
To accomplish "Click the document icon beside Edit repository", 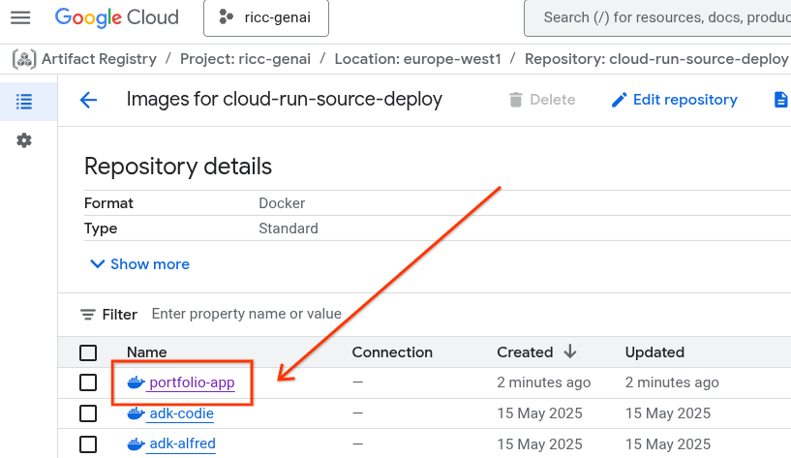I will click(x=779, y=100).
